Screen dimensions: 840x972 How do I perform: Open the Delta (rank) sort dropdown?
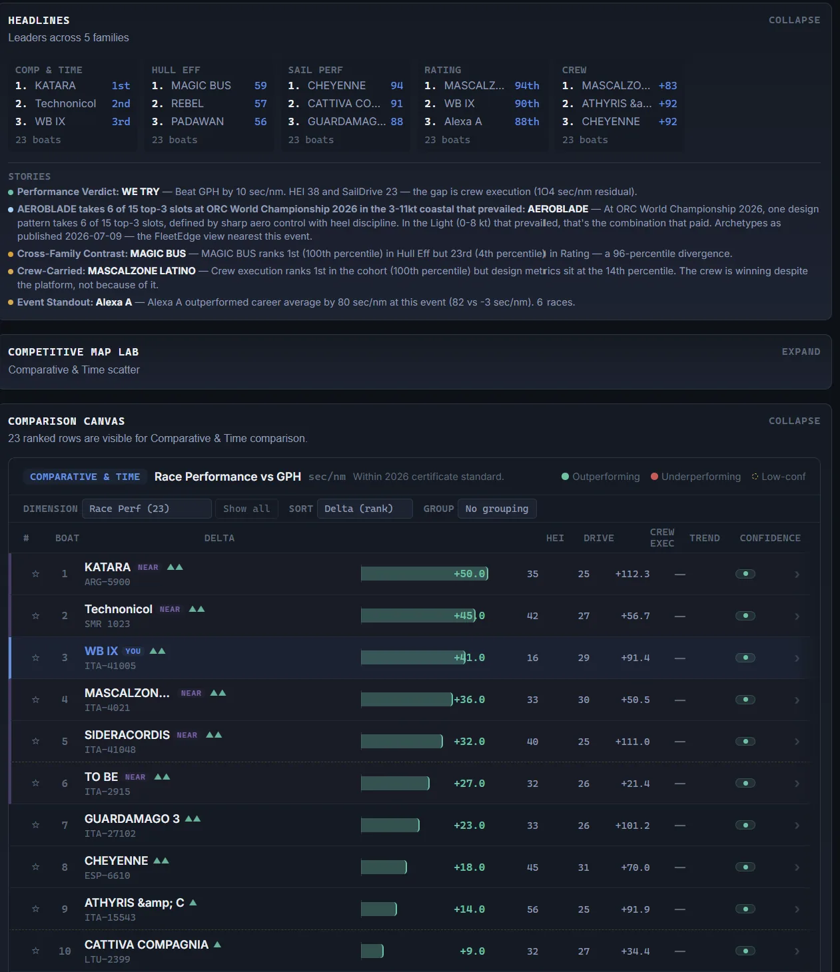(365, 509)
